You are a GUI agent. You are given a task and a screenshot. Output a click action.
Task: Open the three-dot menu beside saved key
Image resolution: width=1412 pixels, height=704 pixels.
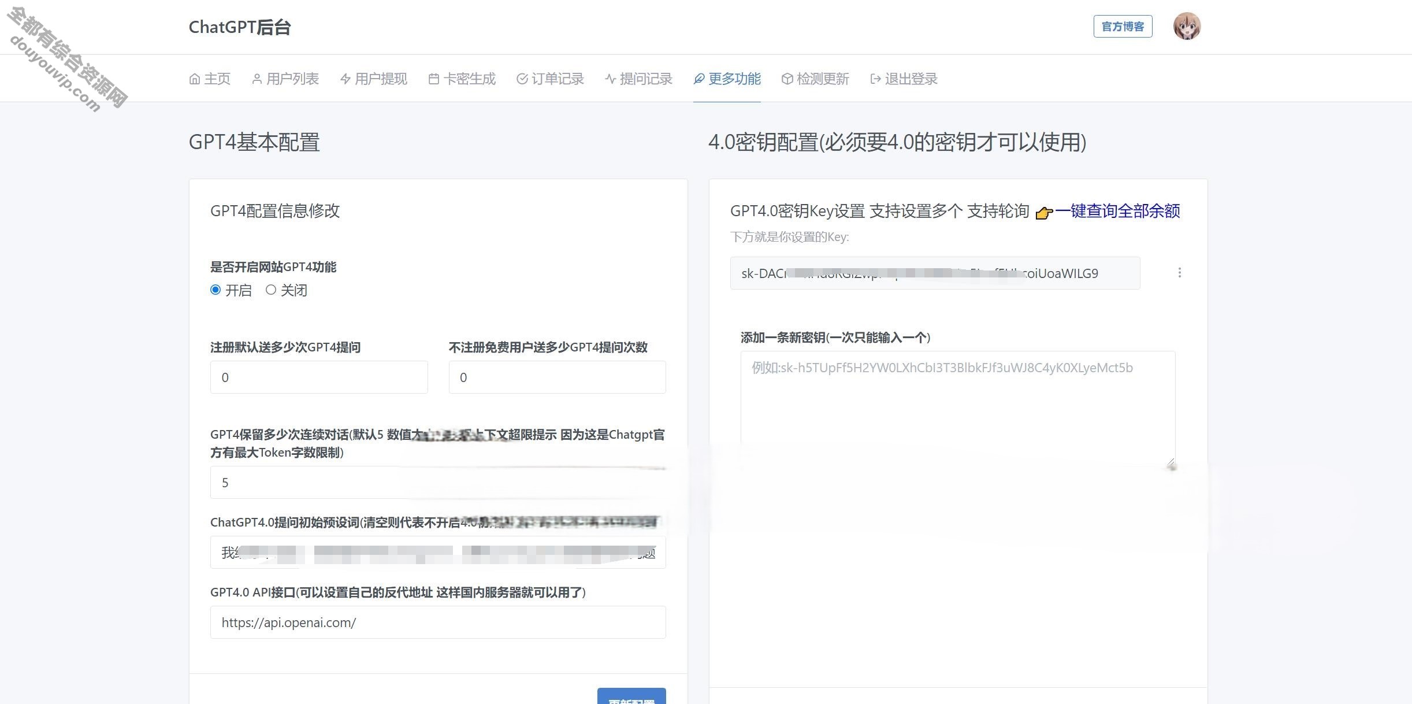1179,273
